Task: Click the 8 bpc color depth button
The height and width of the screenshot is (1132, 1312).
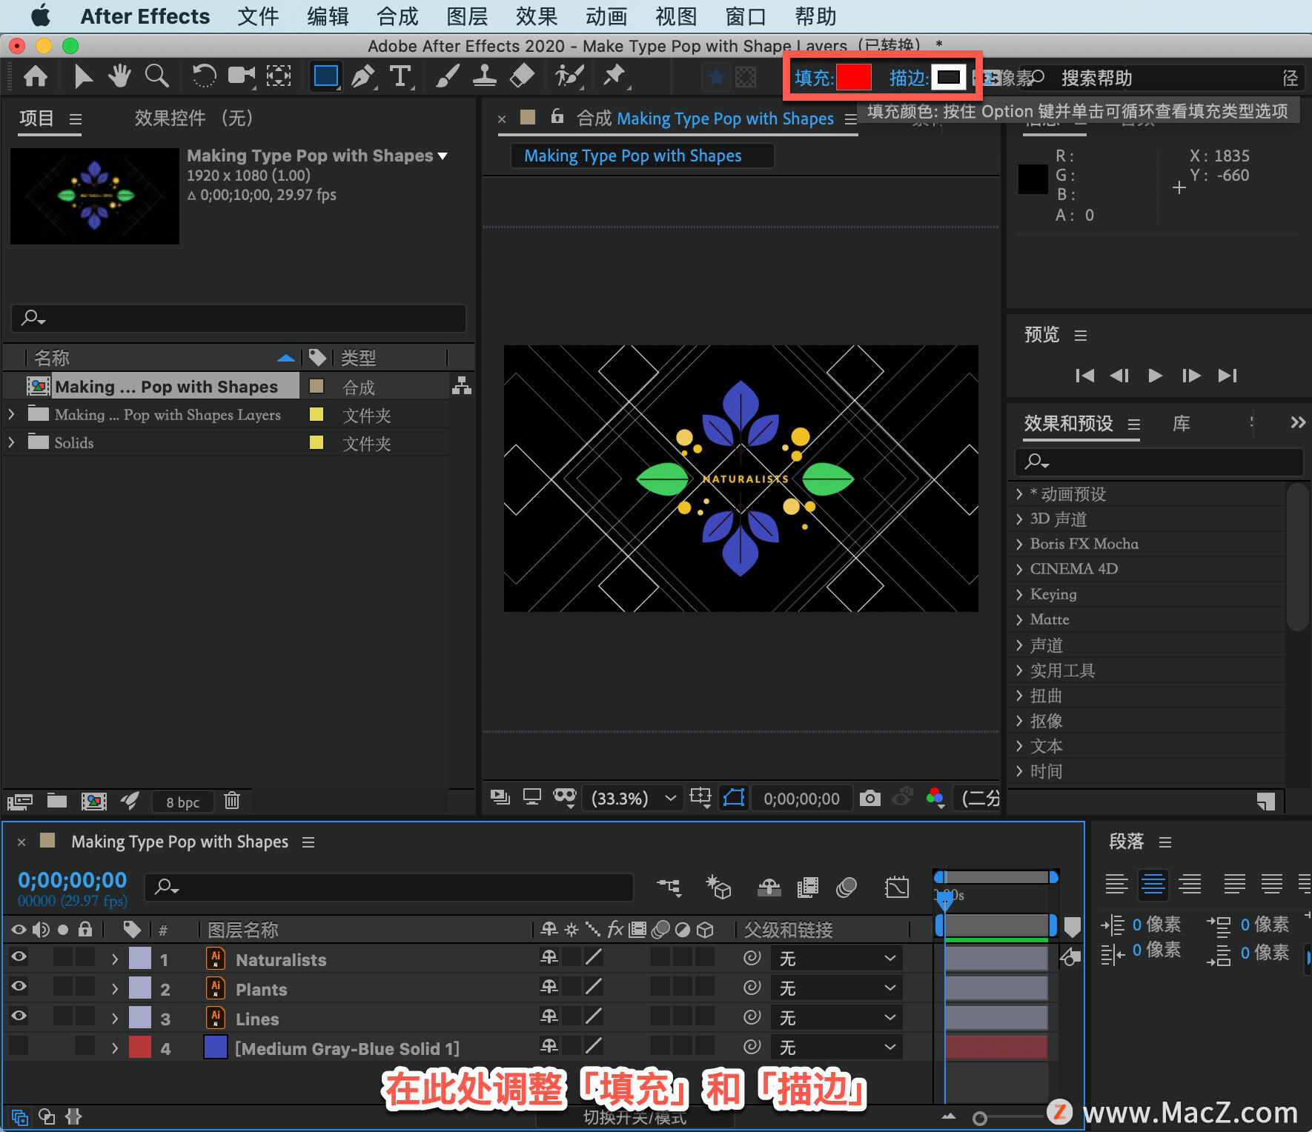Action: (x=182, y=802)
